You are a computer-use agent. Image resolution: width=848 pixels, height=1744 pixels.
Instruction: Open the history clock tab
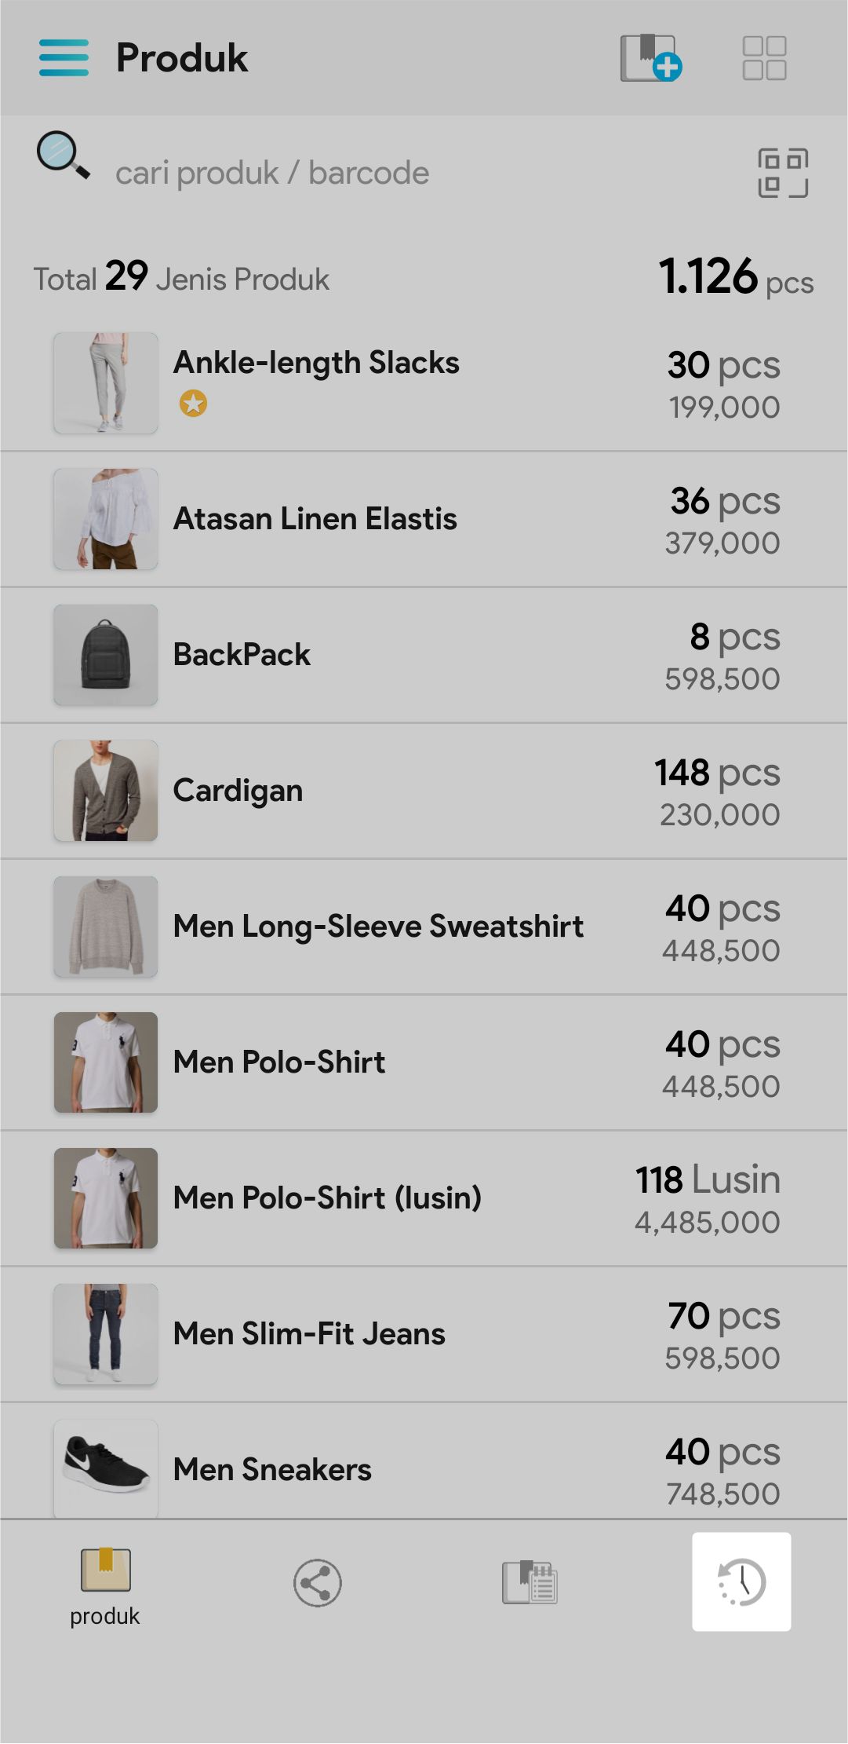click(x=741, y=1581)
